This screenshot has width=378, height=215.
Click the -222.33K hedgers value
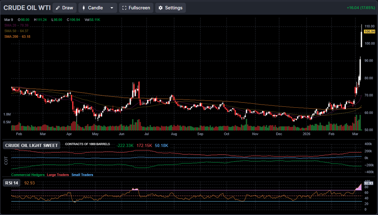[x=125, y=145]
